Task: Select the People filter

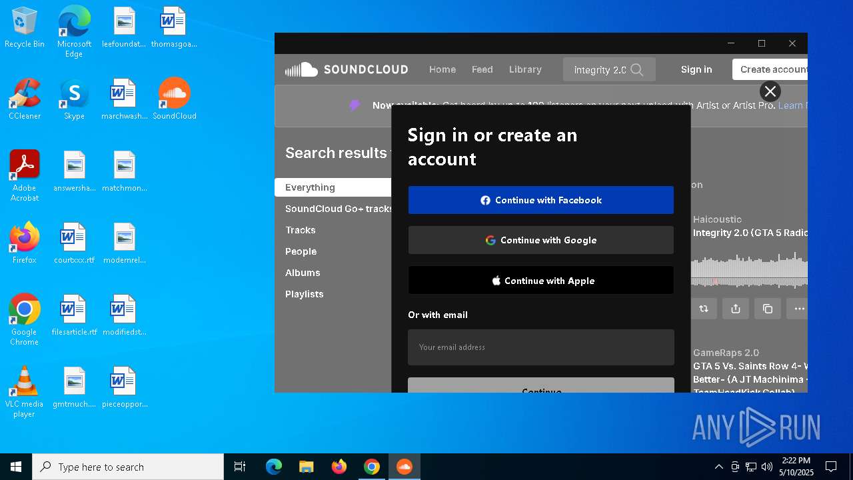Action: tap(301, 251)
